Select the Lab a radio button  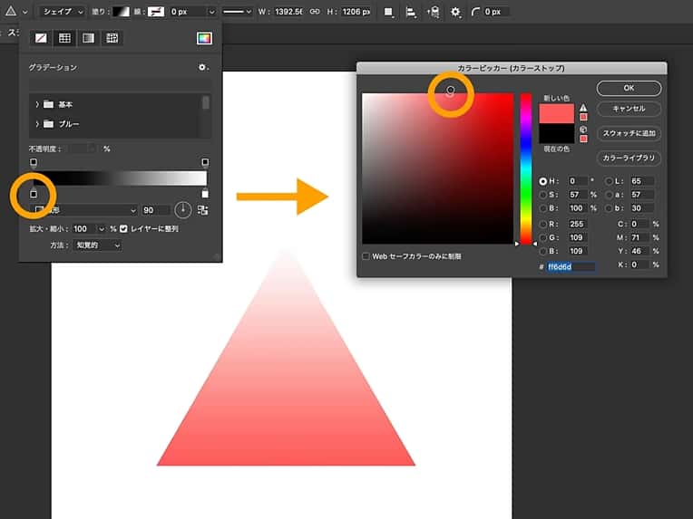pyautogui.click(x=610, y=195)
